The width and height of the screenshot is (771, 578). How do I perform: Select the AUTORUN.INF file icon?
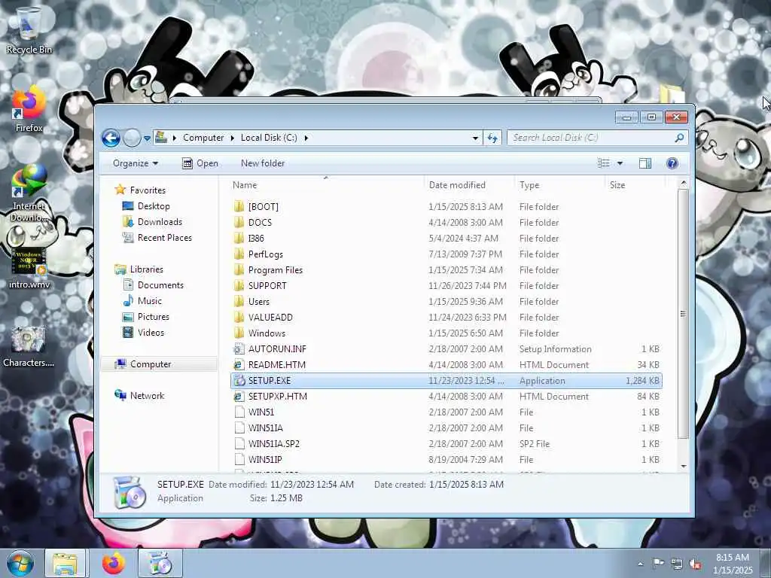(239, 349)
